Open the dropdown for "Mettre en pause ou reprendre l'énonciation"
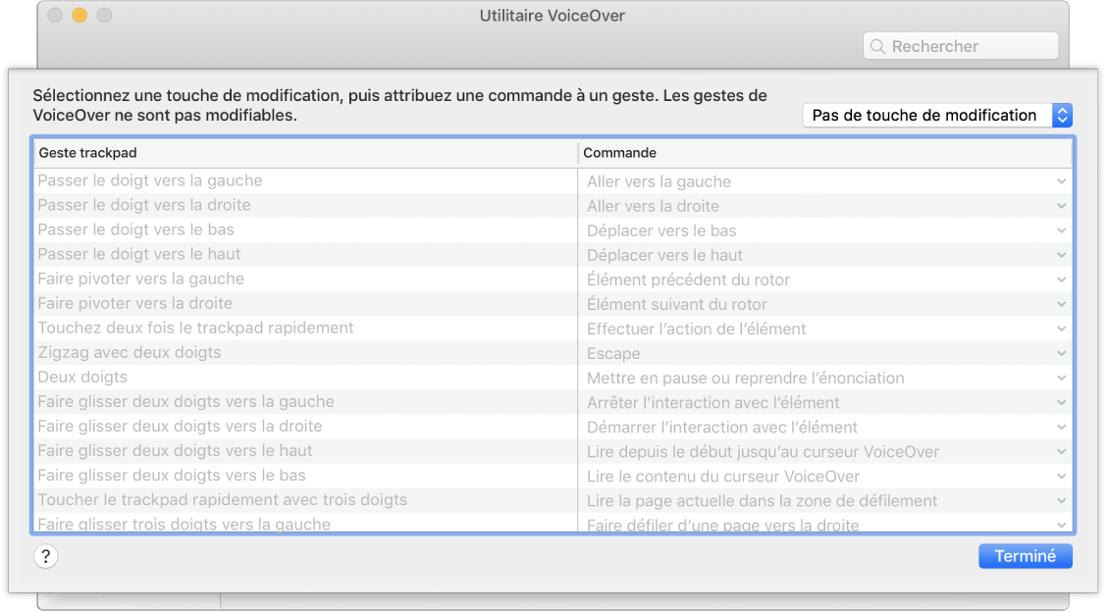 tap(1061, 377)
